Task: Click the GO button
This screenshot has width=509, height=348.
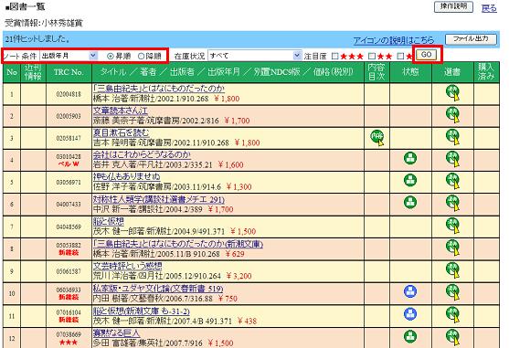Action: [x=426, y=55]
